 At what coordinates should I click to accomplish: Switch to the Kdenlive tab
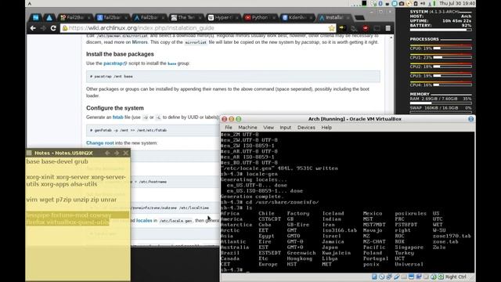[297, 17]
